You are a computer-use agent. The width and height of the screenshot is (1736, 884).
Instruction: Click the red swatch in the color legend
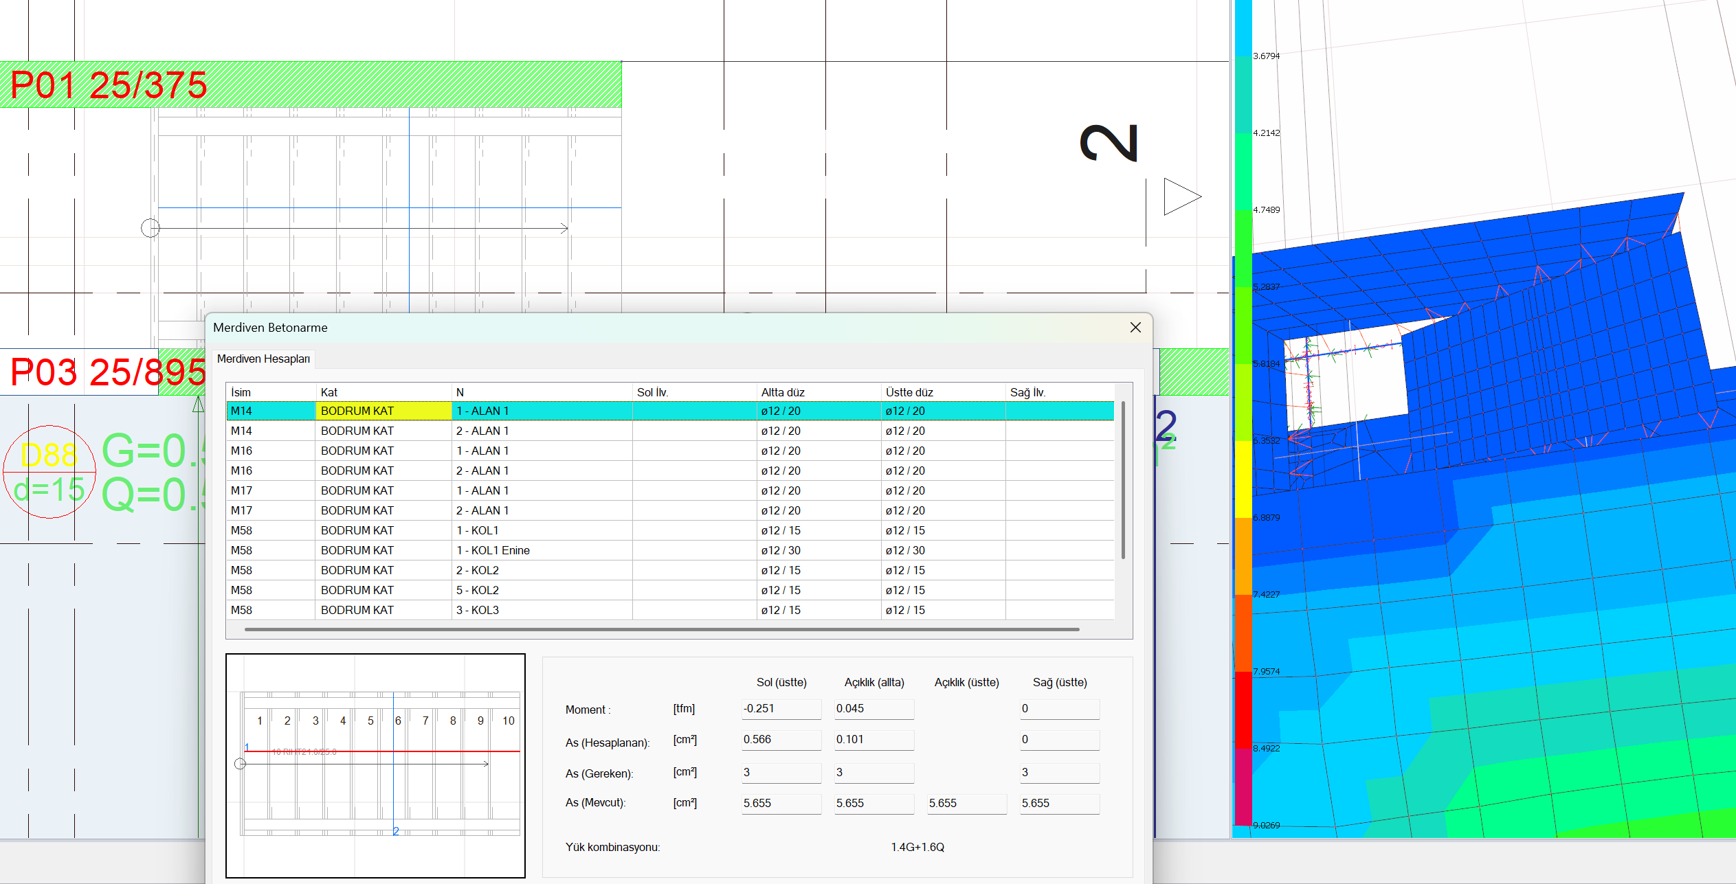tap(1243, 709)
